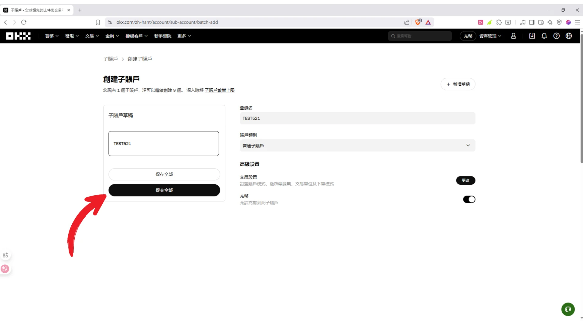Click the Brave shields icon

click(x=418, y=22)
